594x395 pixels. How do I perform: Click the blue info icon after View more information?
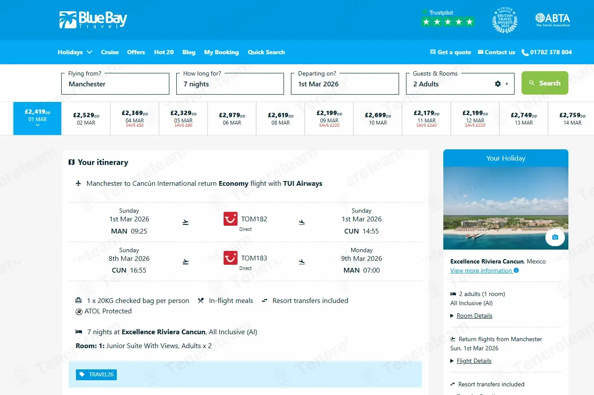point(516,270)
